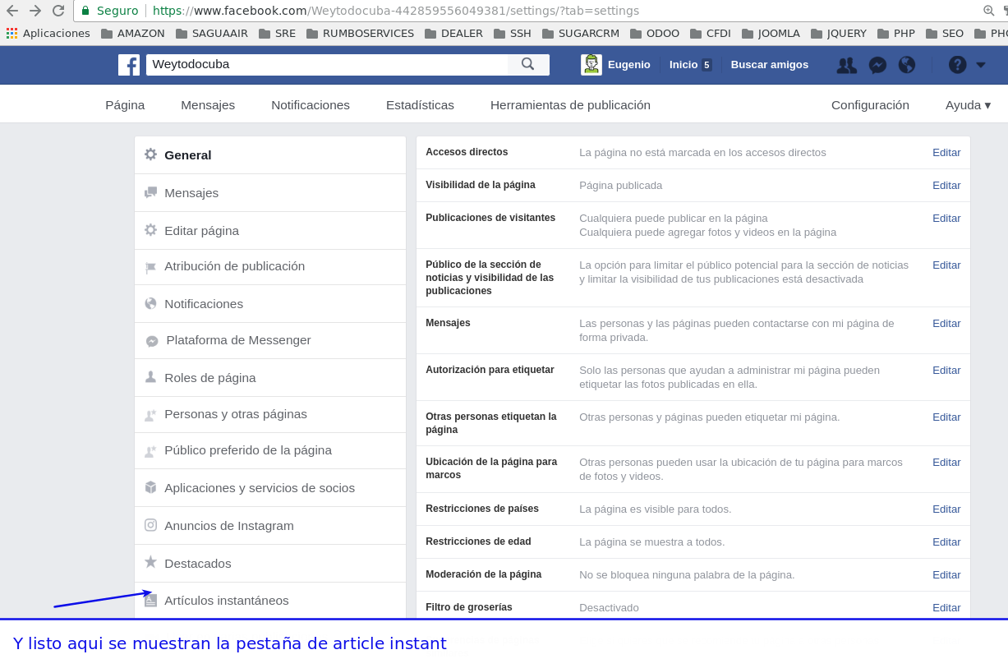This screenshot has height=659, width=1008.
Task: Switch to the Notificaciones tab
Action: [311, 104]
